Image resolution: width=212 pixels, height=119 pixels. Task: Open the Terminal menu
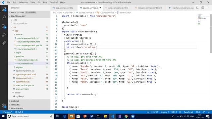[x=53, y=2]
